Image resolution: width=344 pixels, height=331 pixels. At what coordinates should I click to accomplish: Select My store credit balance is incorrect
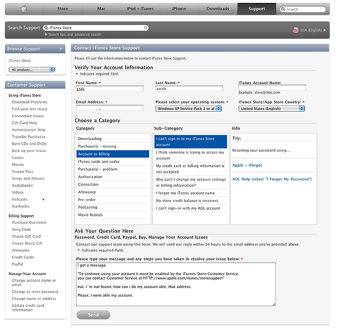[x=191, y=201]
